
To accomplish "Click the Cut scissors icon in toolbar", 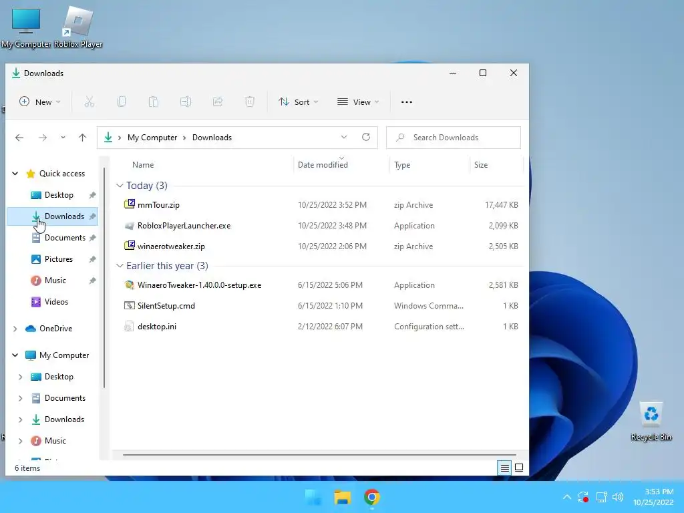I will [x=89, y=102].
